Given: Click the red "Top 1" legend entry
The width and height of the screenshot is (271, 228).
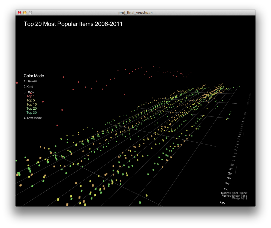Looking at the screenshot, I should (x=31, y=96).
